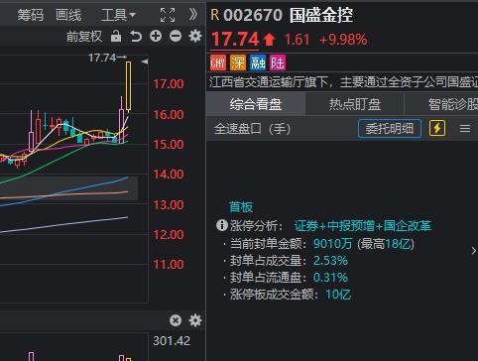Viewport: 478px width, 361px height.
Task: Open the 证券+中报预增+国企改革 analysis link
Action: click(x=363, y=226)
